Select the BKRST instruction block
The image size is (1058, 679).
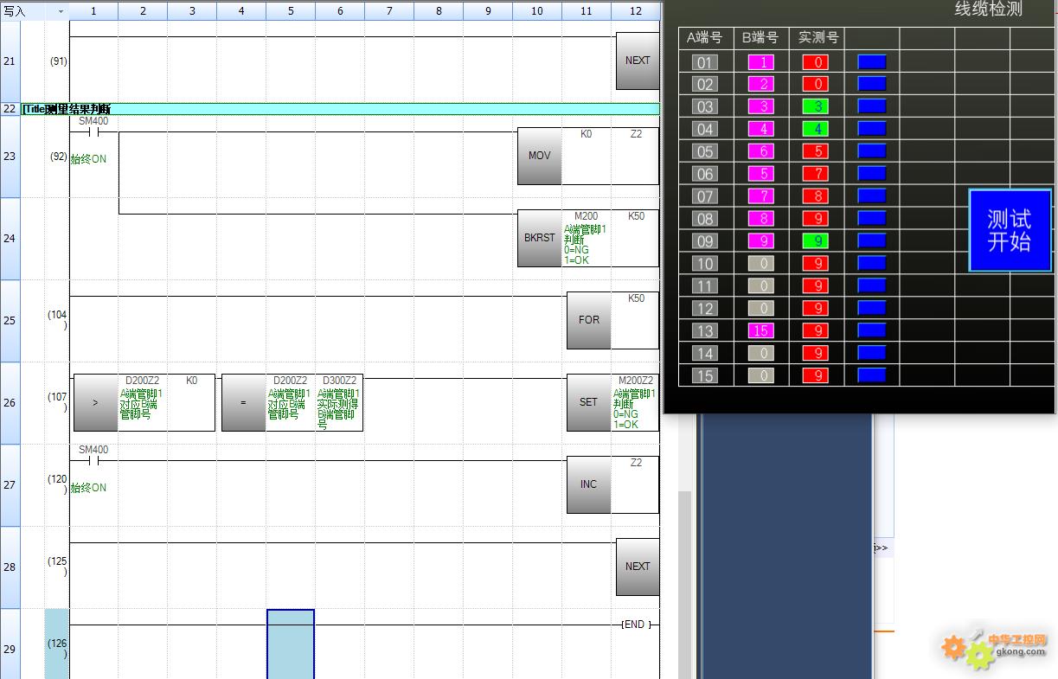pyautogui.click(x=539, y=238)
